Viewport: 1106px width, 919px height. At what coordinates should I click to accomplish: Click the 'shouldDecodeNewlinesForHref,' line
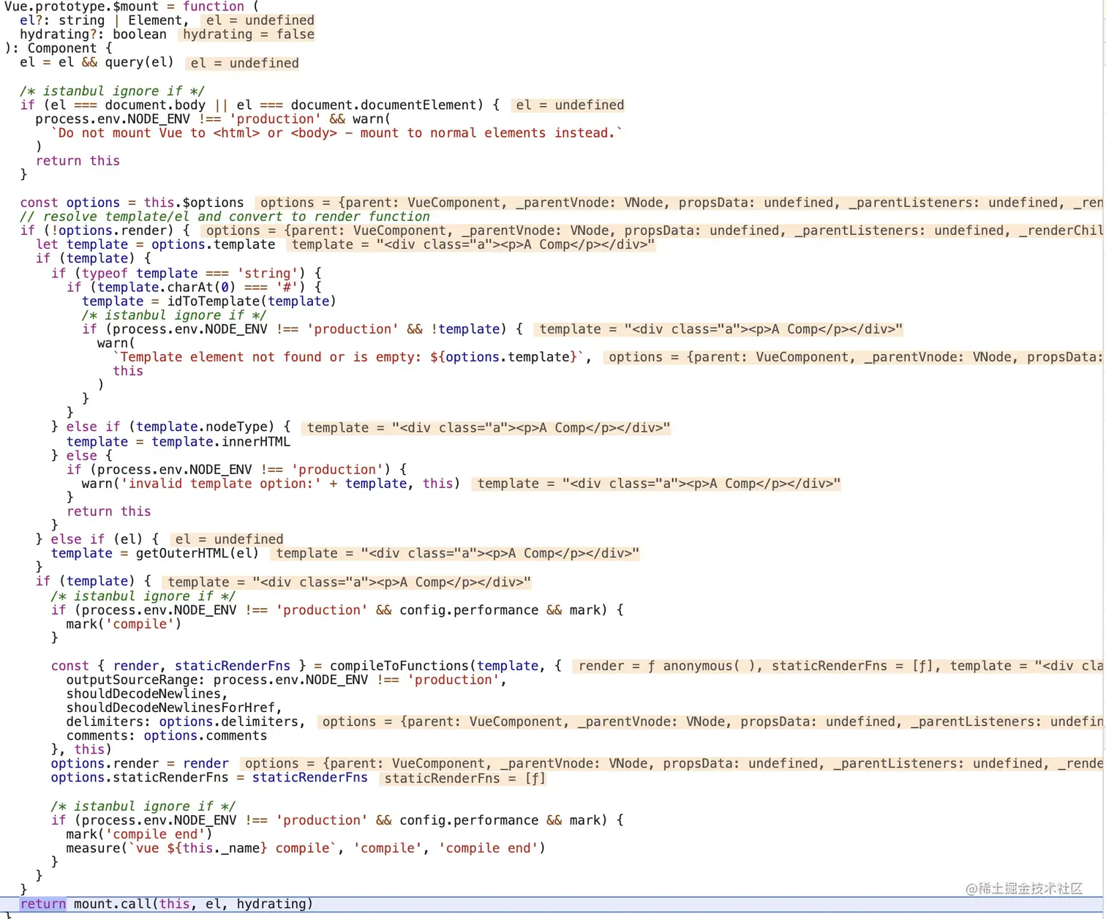[x=174, y=708]
